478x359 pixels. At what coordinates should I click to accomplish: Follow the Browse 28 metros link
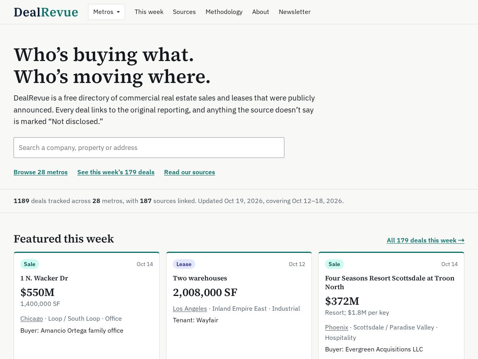click(41, 172)
